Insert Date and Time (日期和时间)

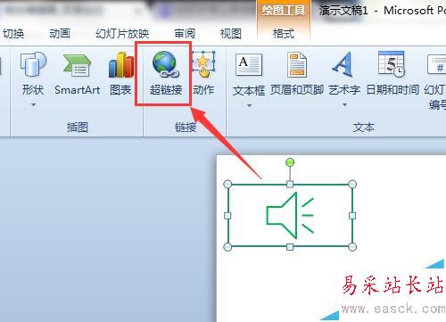coord(392,74)
